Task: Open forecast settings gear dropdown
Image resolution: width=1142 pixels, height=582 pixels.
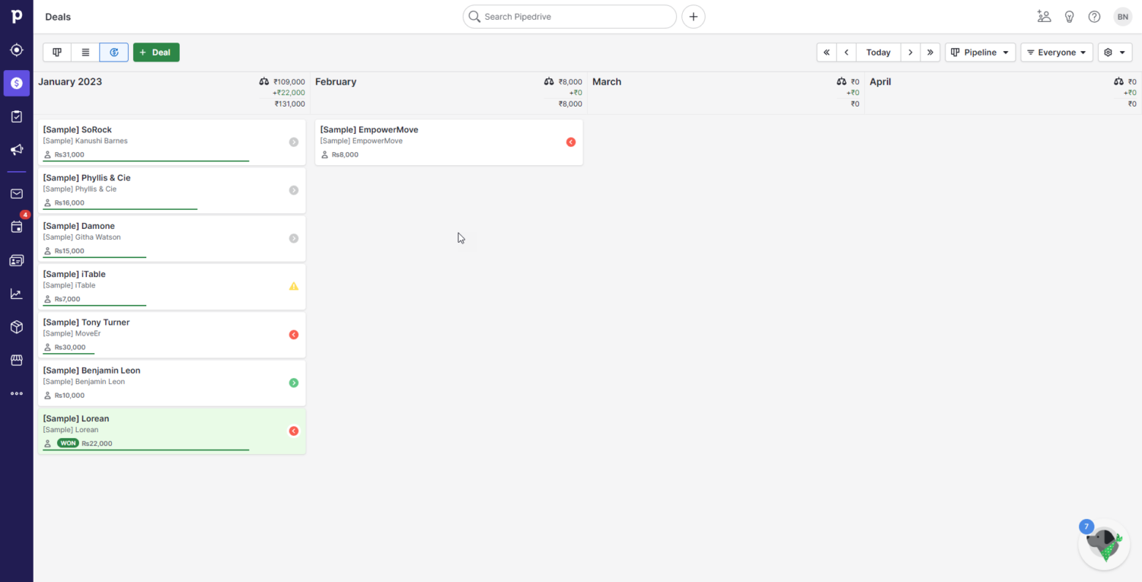Action: click(x=1115, y=52)
